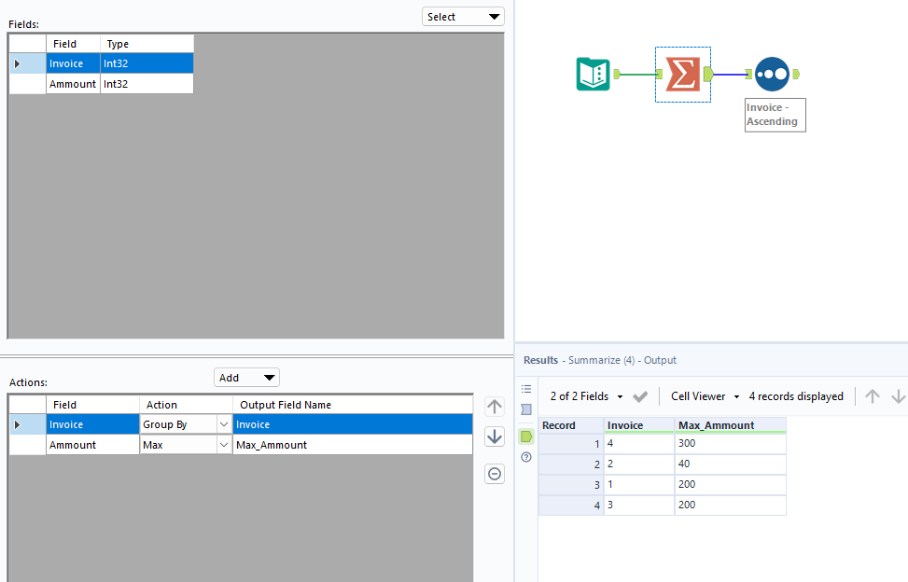Open the Browse tool on the canvas
The image size is (908, 582).
773,73
